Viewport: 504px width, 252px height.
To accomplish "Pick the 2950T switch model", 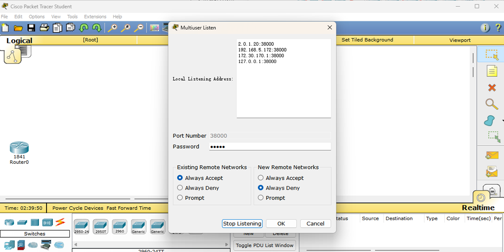I will click(x=100, y=226).
